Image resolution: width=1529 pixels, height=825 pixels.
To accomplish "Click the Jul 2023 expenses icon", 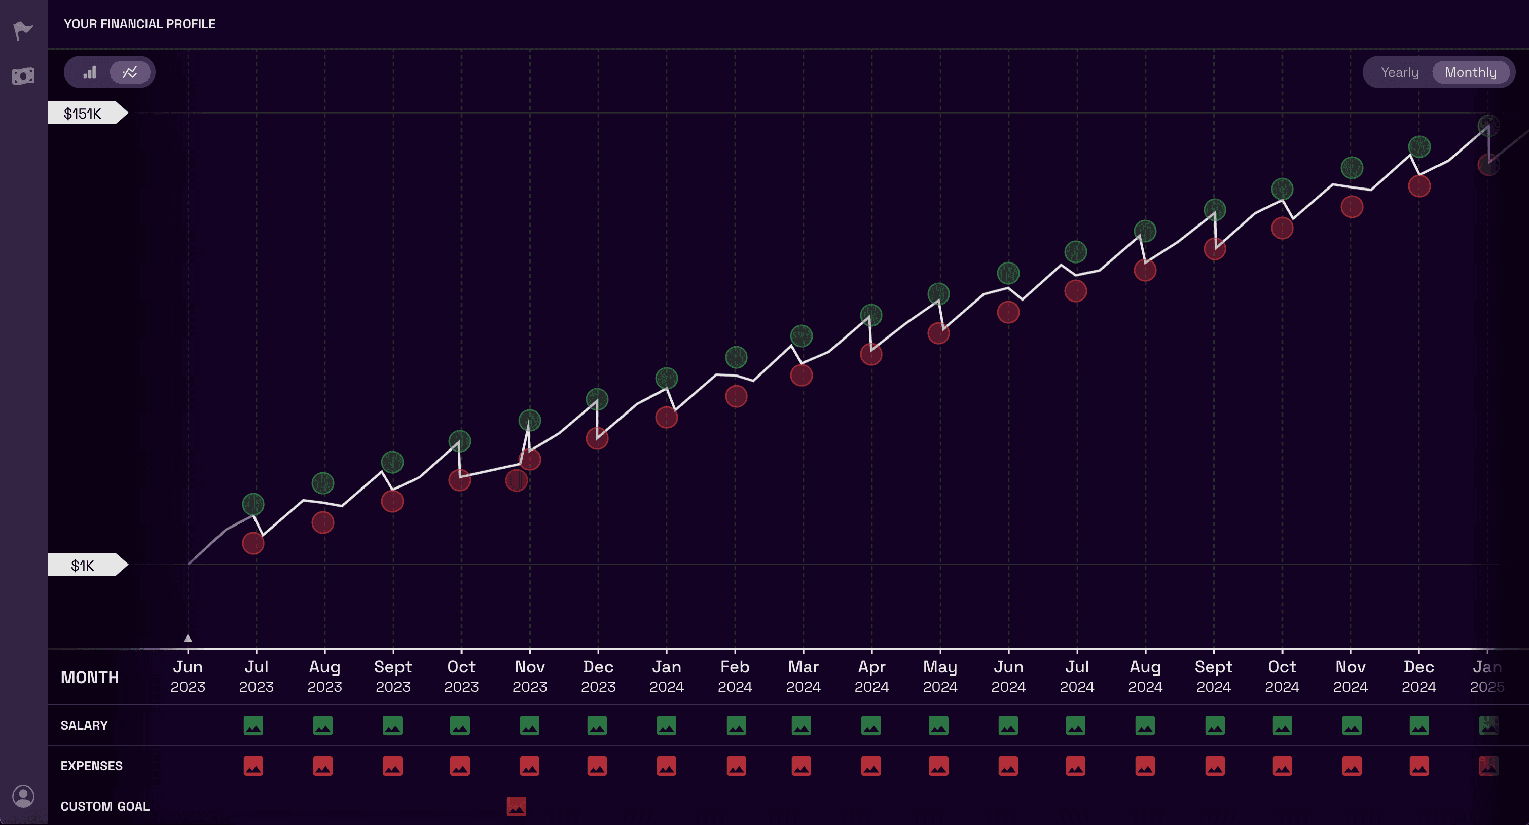I will click(253, 766).
